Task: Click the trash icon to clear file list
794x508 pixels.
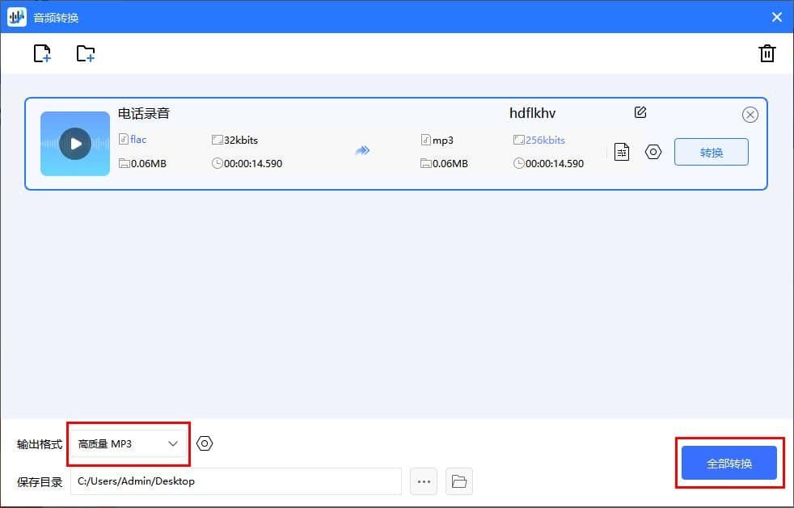Action: tap(767, 52)
